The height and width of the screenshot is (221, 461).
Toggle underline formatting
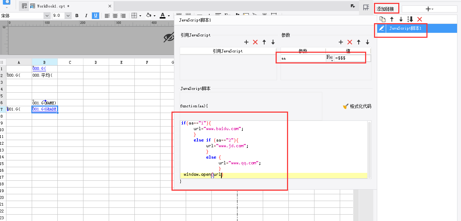click(96, 16)
